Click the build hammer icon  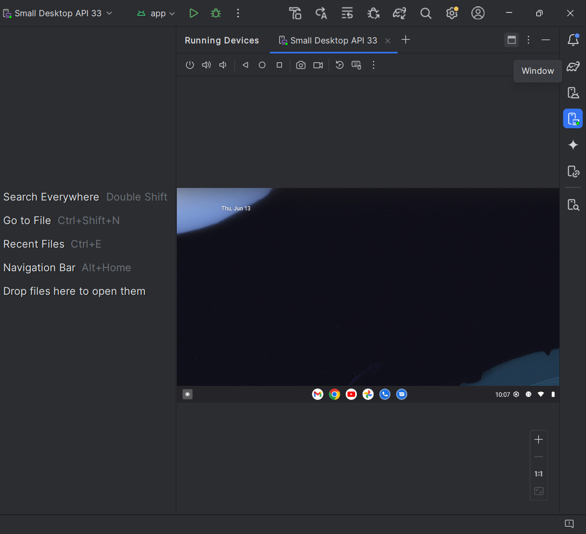click(x=295, y=13)
